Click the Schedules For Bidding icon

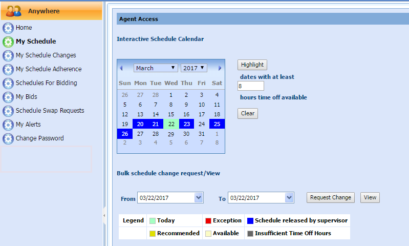pos(8,83)
